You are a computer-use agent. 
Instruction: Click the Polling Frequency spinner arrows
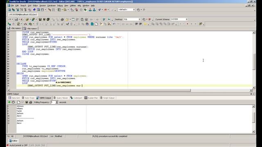tap(57, 102)
